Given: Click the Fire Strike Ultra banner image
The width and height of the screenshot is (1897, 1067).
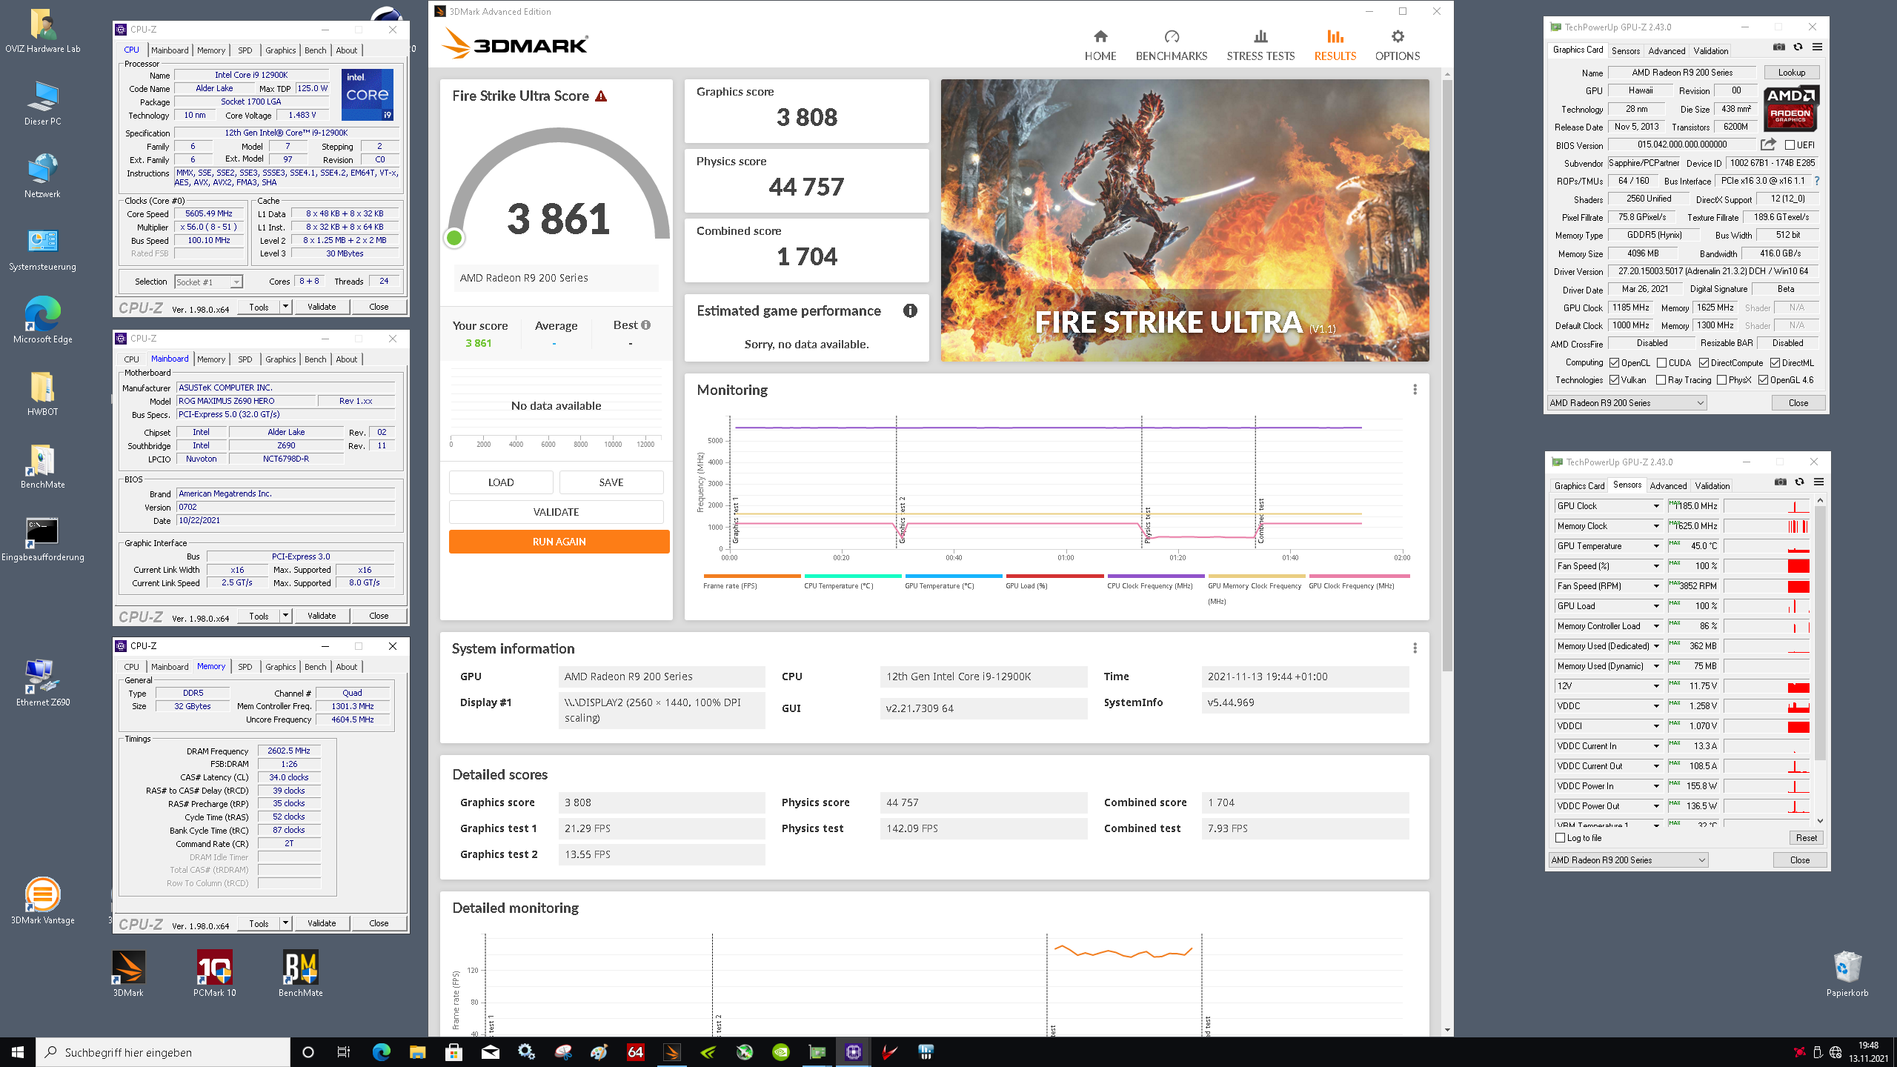Looking at the screenshot, I should 1185,221.
